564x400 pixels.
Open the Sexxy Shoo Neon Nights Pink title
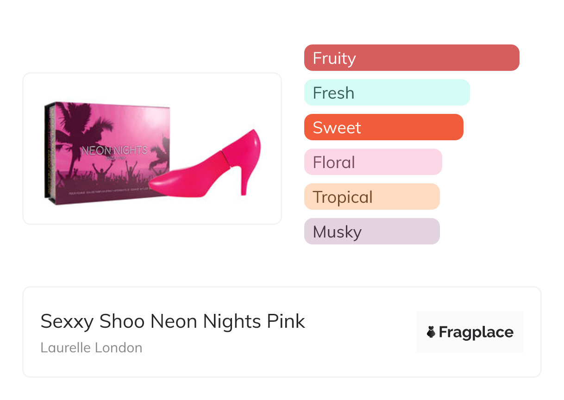click(173, 321)
